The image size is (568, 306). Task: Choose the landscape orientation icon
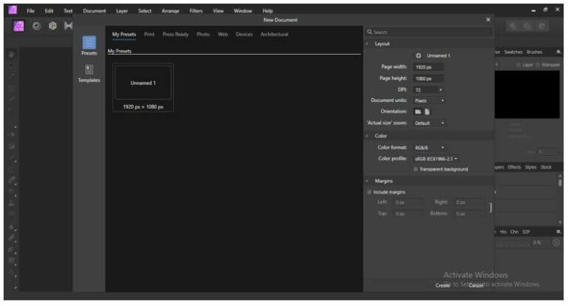click(418, 111)
